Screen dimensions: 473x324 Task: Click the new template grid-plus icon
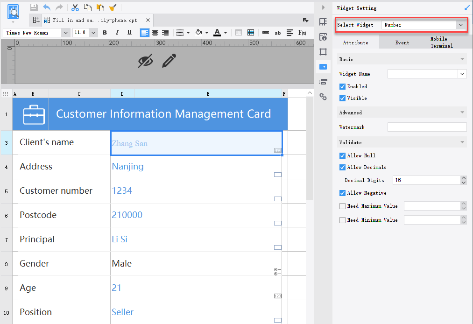click(x=36, y=20)
